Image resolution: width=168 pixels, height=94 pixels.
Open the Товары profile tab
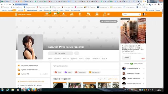click(x=88, y=58)
